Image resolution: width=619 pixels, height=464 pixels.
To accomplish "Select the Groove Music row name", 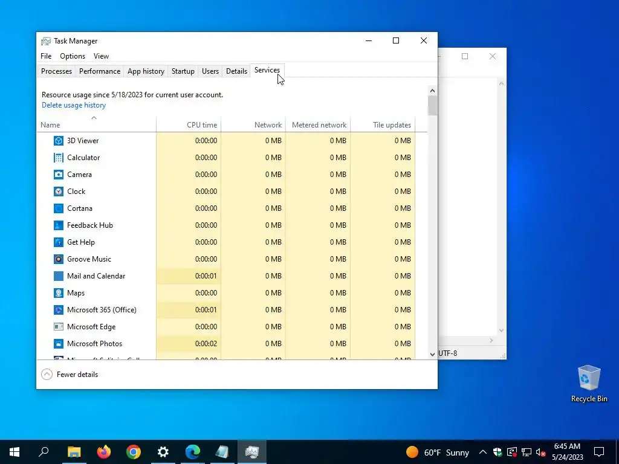I will tap(89, 259).
